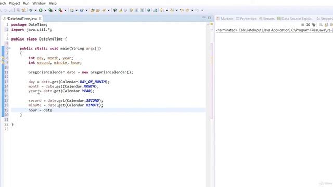This screenshot has width=333, height=187.
Task: Select the DateAndTime.java editor tab
Action: (21, 19)
